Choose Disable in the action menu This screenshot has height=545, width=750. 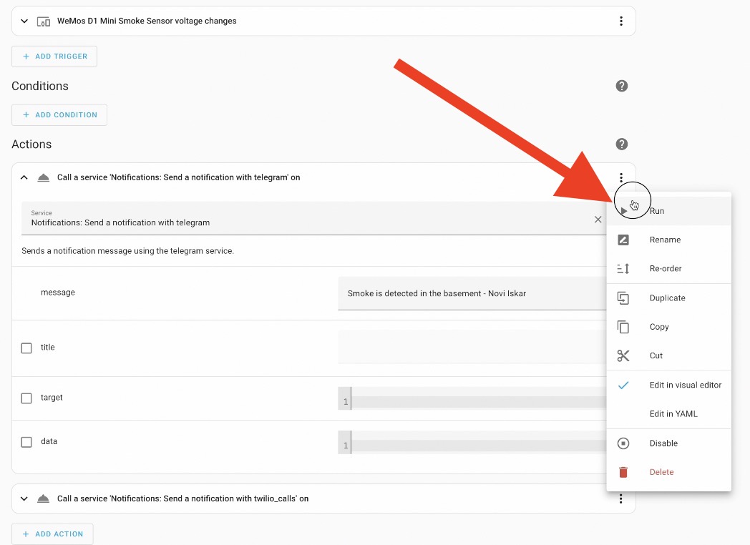tap(668, 443)
